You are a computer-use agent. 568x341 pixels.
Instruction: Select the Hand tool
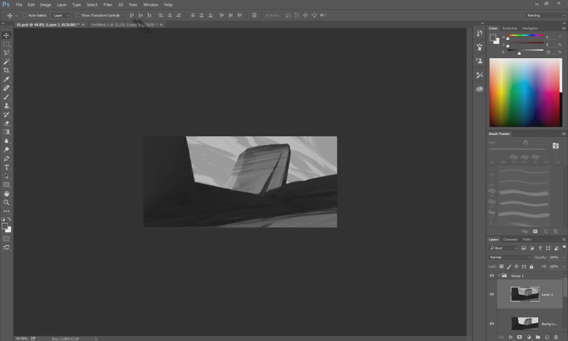click(6, 194)
